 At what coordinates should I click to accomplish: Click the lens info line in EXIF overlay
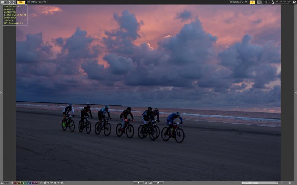click(x=10, y=12)
